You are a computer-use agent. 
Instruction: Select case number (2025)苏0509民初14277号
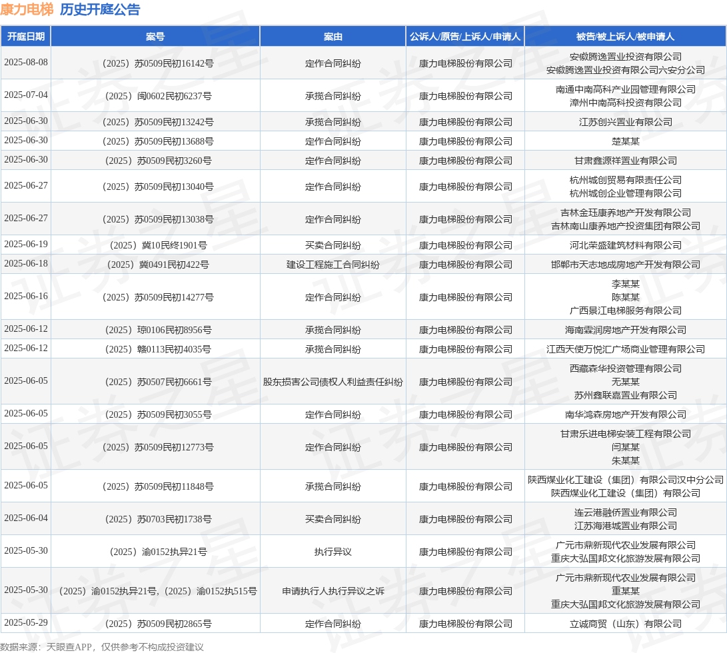tap(158, 297)
